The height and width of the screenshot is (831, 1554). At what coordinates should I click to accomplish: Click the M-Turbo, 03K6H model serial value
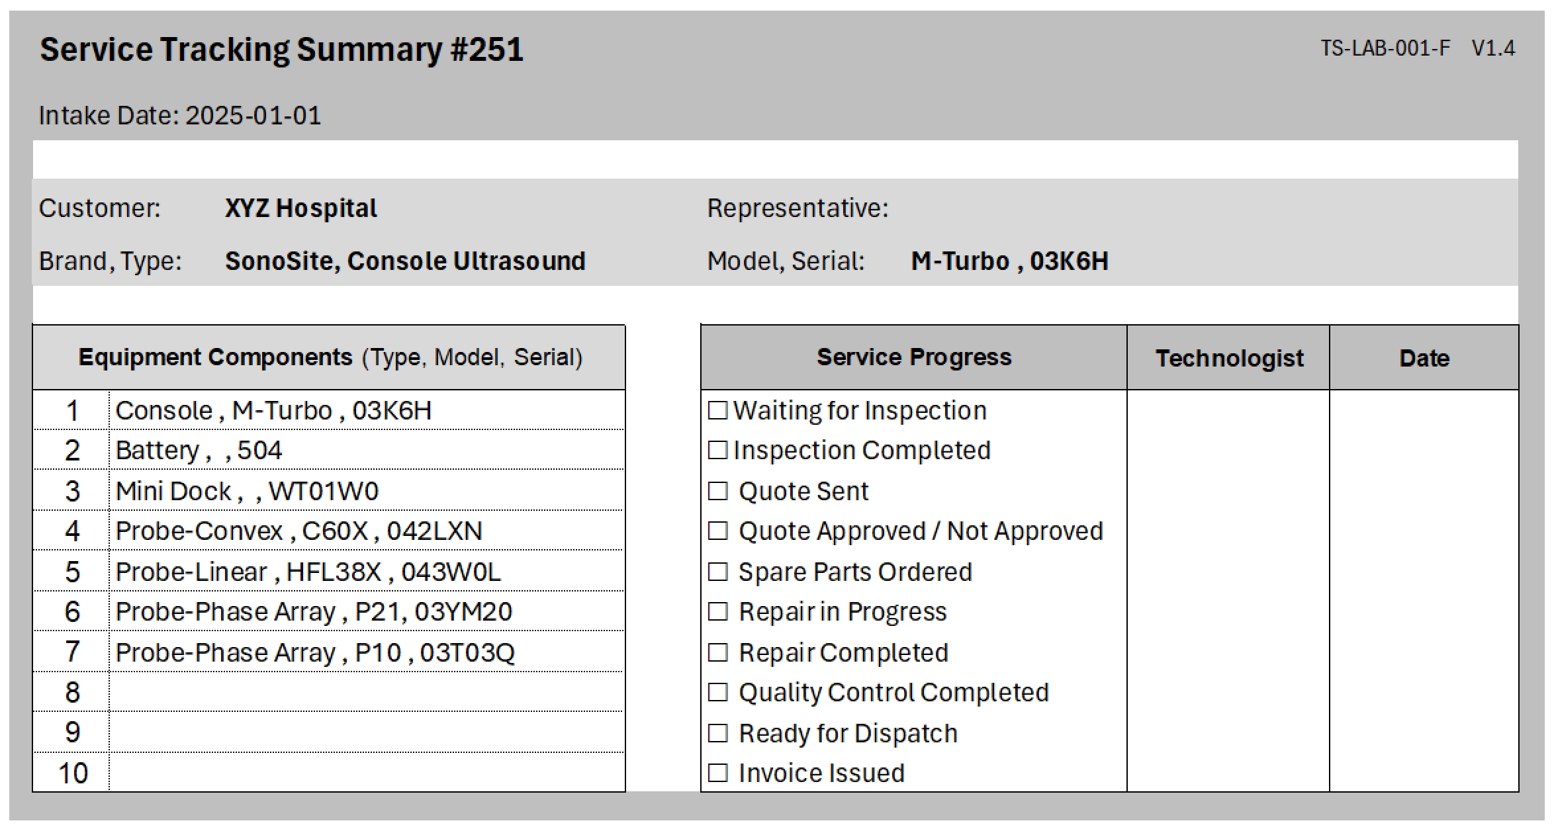pyautogui.click(x=1009, y=261)
